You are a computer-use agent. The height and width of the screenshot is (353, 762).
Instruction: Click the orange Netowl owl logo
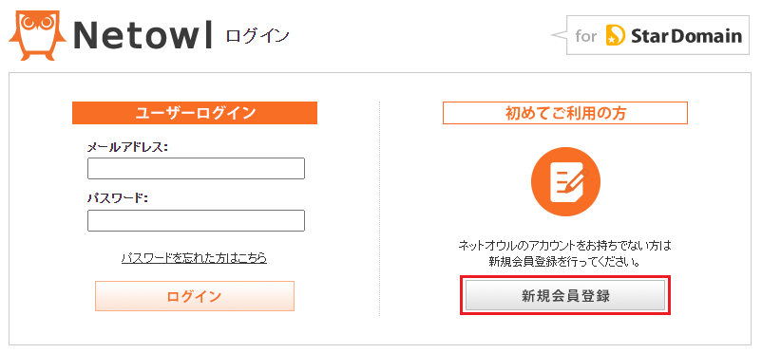coord(37,33)
